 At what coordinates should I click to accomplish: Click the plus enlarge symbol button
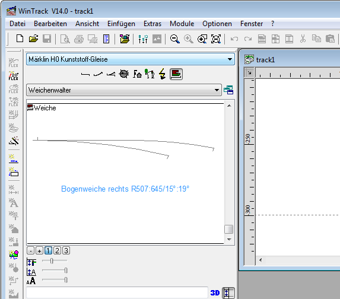pos(39,250)
